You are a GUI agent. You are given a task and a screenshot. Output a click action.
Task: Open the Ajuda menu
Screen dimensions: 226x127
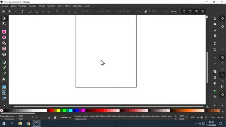pyautogui.click(x=87, y=6)
